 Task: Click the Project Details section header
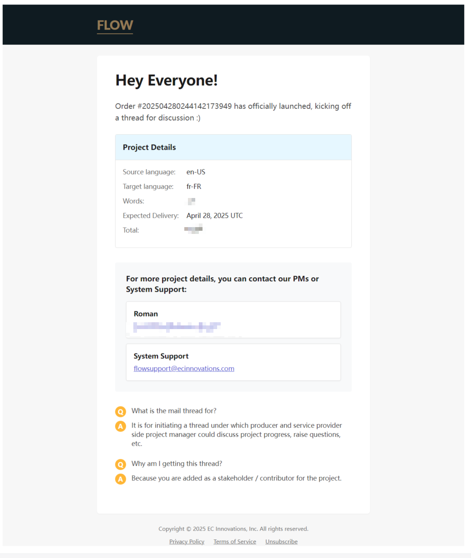149,147
